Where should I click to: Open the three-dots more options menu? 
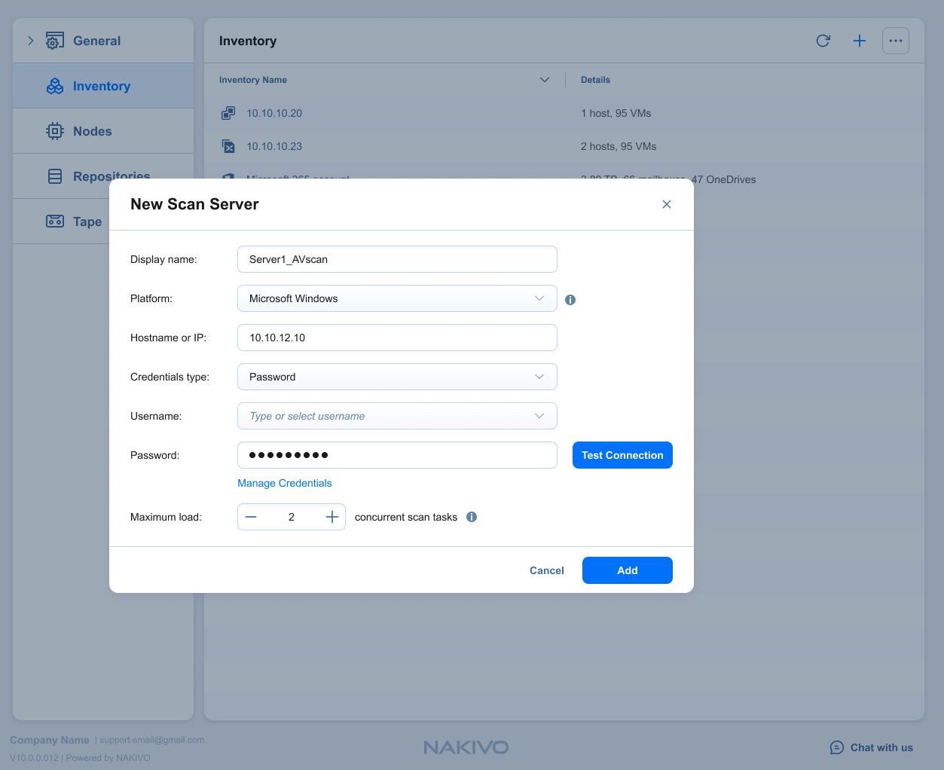coord(895,41)
